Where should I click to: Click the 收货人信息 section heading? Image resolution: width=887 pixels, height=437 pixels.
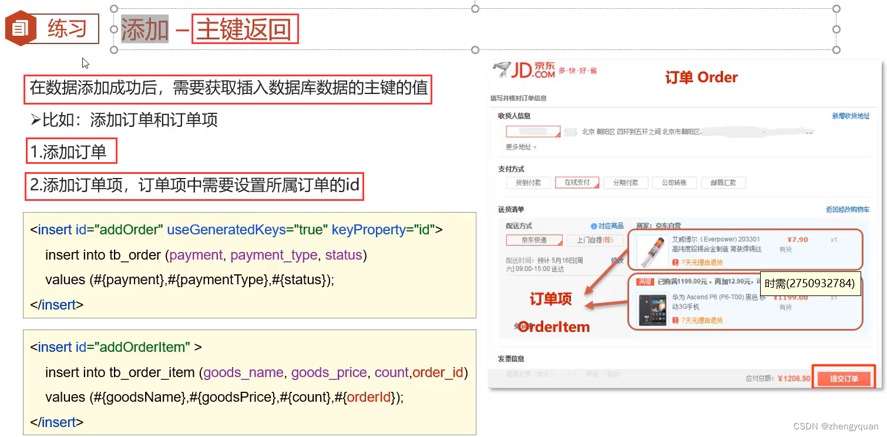point(514,116)
